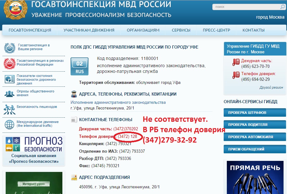Click the Gosavtoinspektsiya emblem logo
Screen dimensions: 287x194
(15, 9)
